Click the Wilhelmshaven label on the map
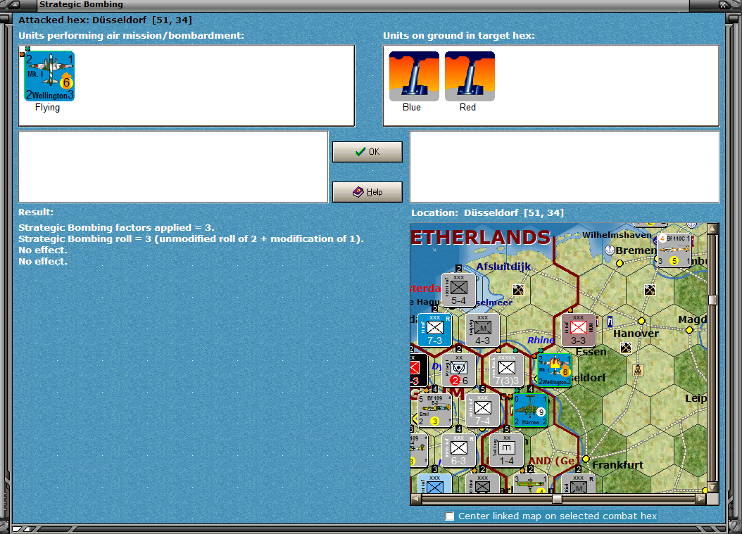 coord(617,235)
